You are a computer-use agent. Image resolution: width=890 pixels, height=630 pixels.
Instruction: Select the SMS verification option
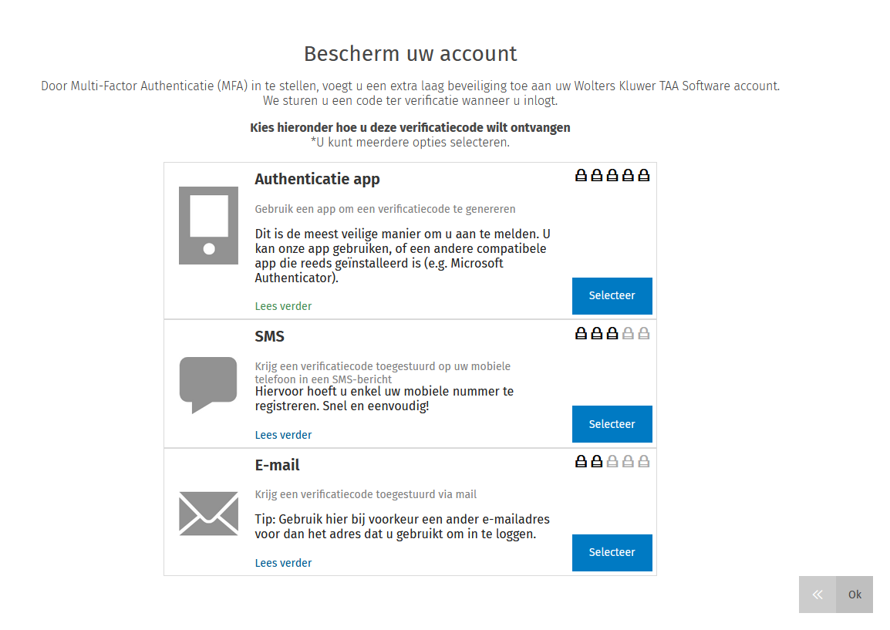pyautogui.click(x=612, y=424)
